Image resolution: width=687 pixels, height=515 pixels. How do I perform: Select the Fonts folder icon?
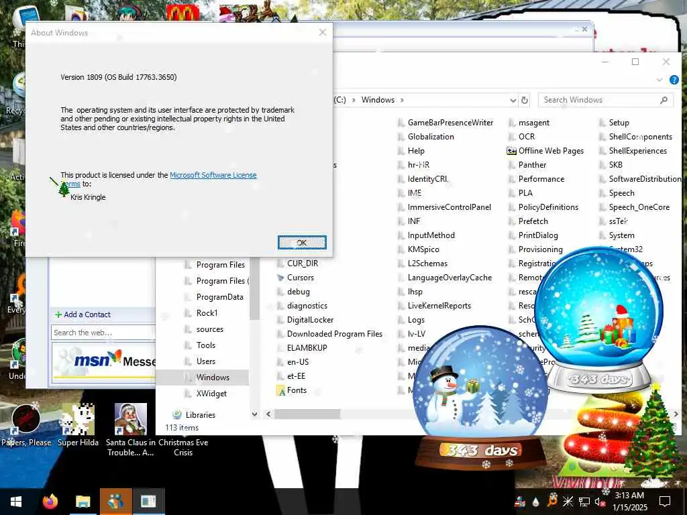click(x=280, y=390)
